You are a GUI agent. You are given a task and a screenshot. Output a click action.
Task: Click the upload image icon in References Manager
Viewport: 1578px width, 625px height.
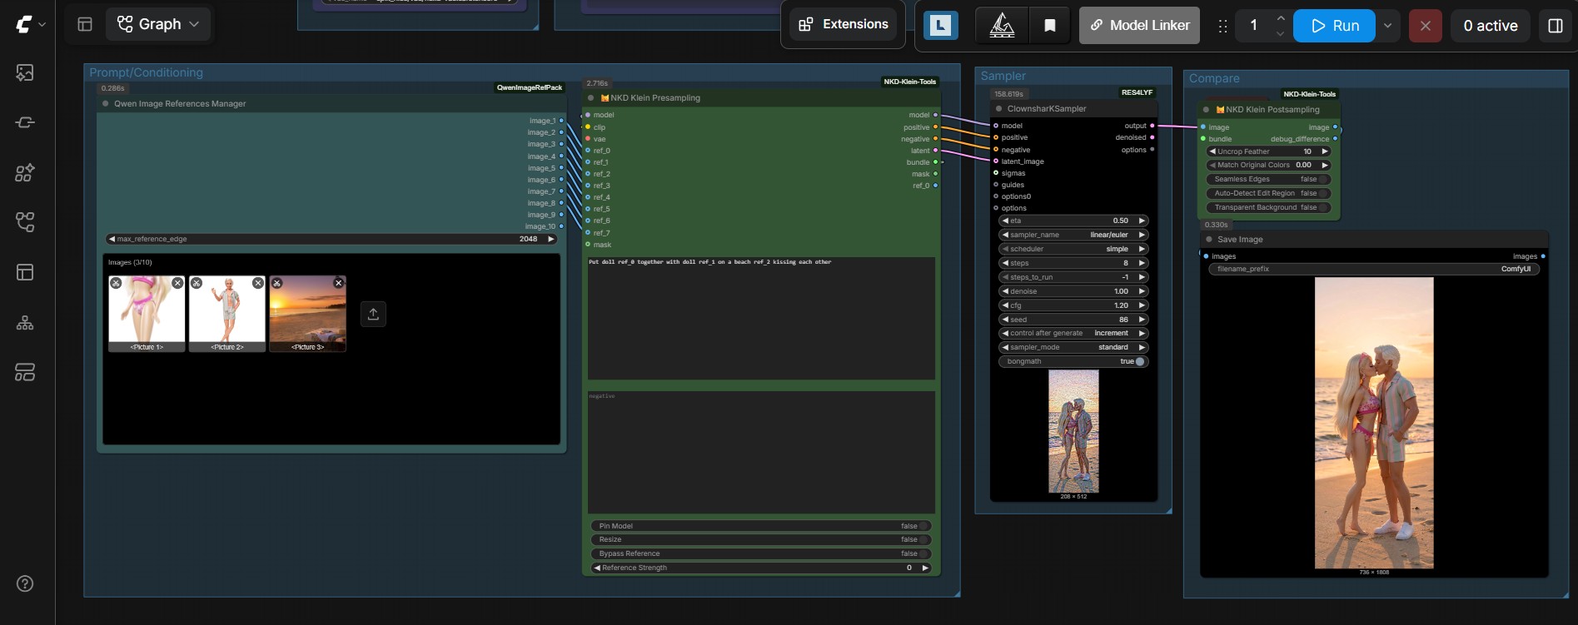373,314
